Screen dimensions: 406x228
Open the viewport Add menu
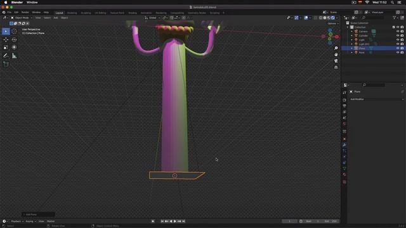56,18
